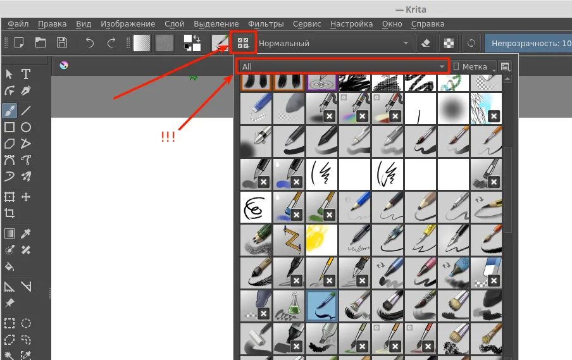Select the Gradient tool in toolbox
572x360 pixels.
9,233
